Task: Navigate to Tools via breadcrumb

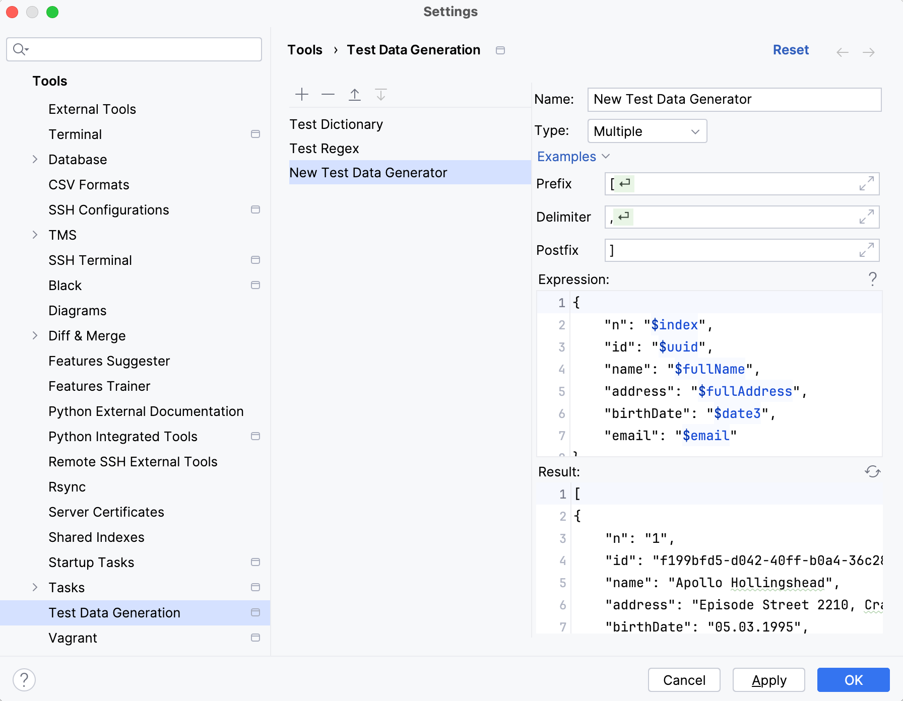Action: [304, 49]
